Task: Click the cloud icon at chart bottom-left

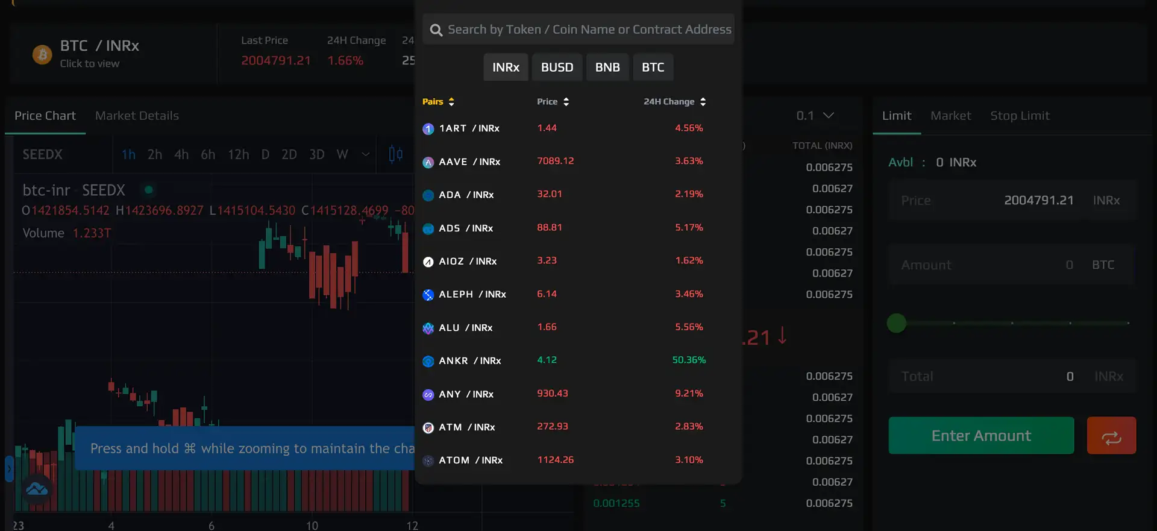Action: tap(37, 489)
